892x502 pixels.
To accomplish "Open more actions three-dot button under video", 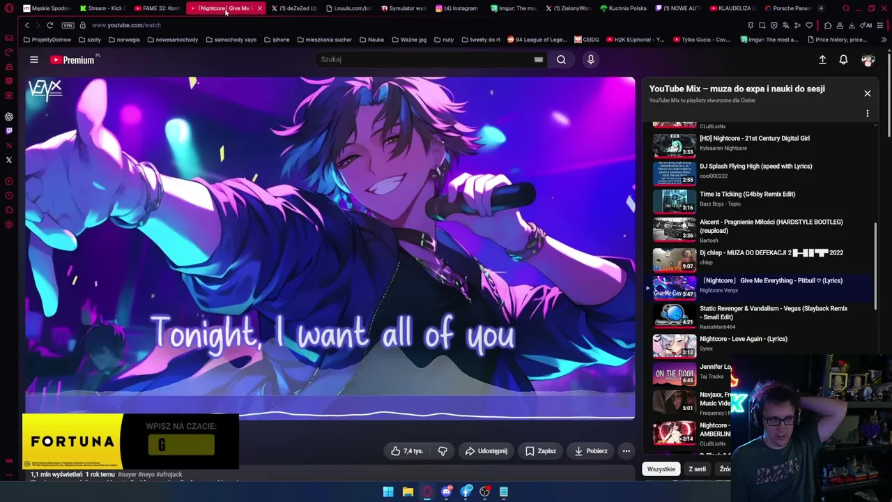I will (x=626, y=451).
